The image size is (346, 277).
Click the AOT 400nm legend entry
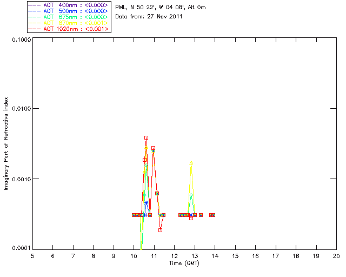(x=69, y=5)
